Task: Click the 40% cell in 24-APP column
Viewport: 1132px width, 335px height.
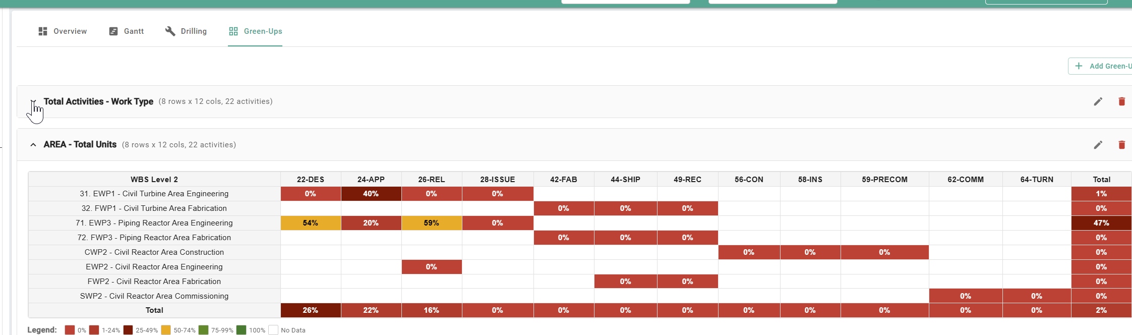Action: click(x=371, y=194)
